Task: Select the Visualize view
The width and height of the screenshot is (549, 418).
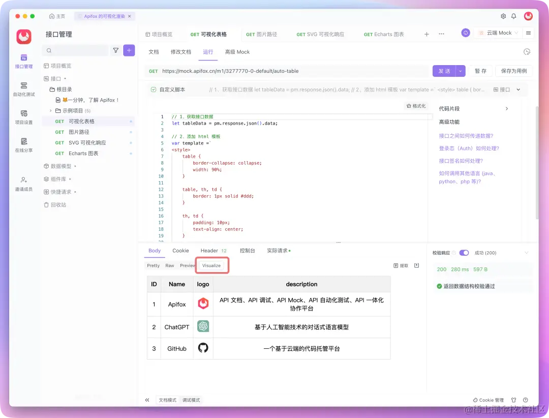Action: pyautogui.click(x=211, y=265)
